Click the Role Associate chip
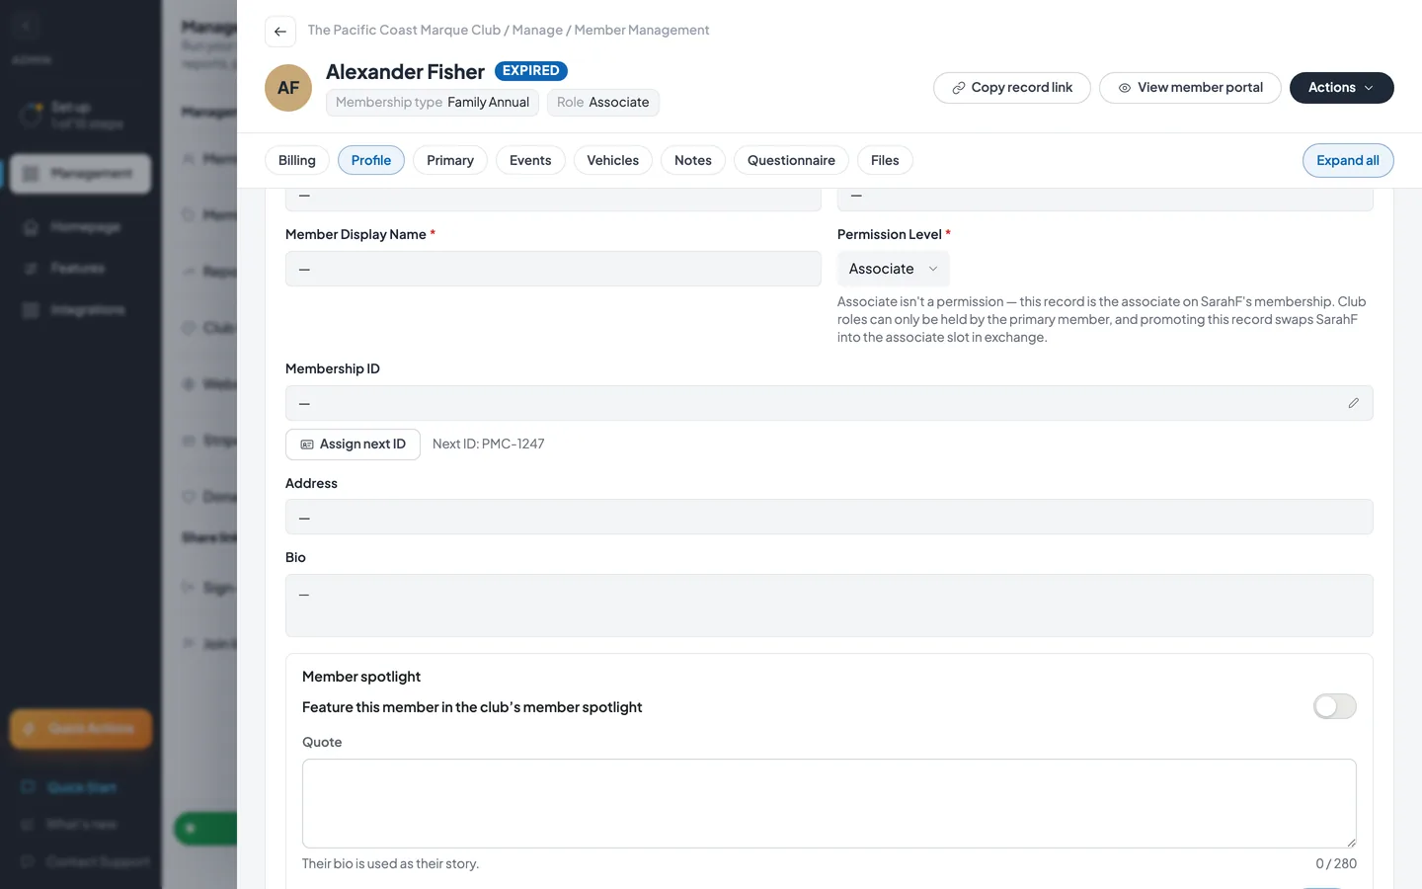 click(x=603, y=103)
